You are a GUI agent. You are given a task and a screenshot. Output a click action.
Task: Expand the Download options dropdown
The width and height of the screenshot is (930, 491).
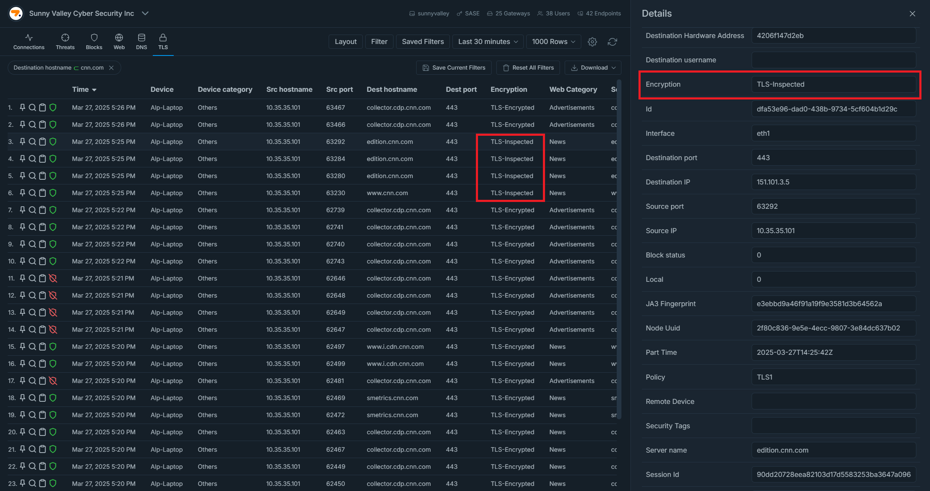coord(592,68)
